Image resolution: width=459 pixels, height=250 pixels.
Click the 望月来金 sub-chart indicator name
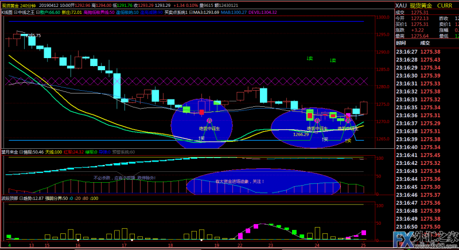10,152
